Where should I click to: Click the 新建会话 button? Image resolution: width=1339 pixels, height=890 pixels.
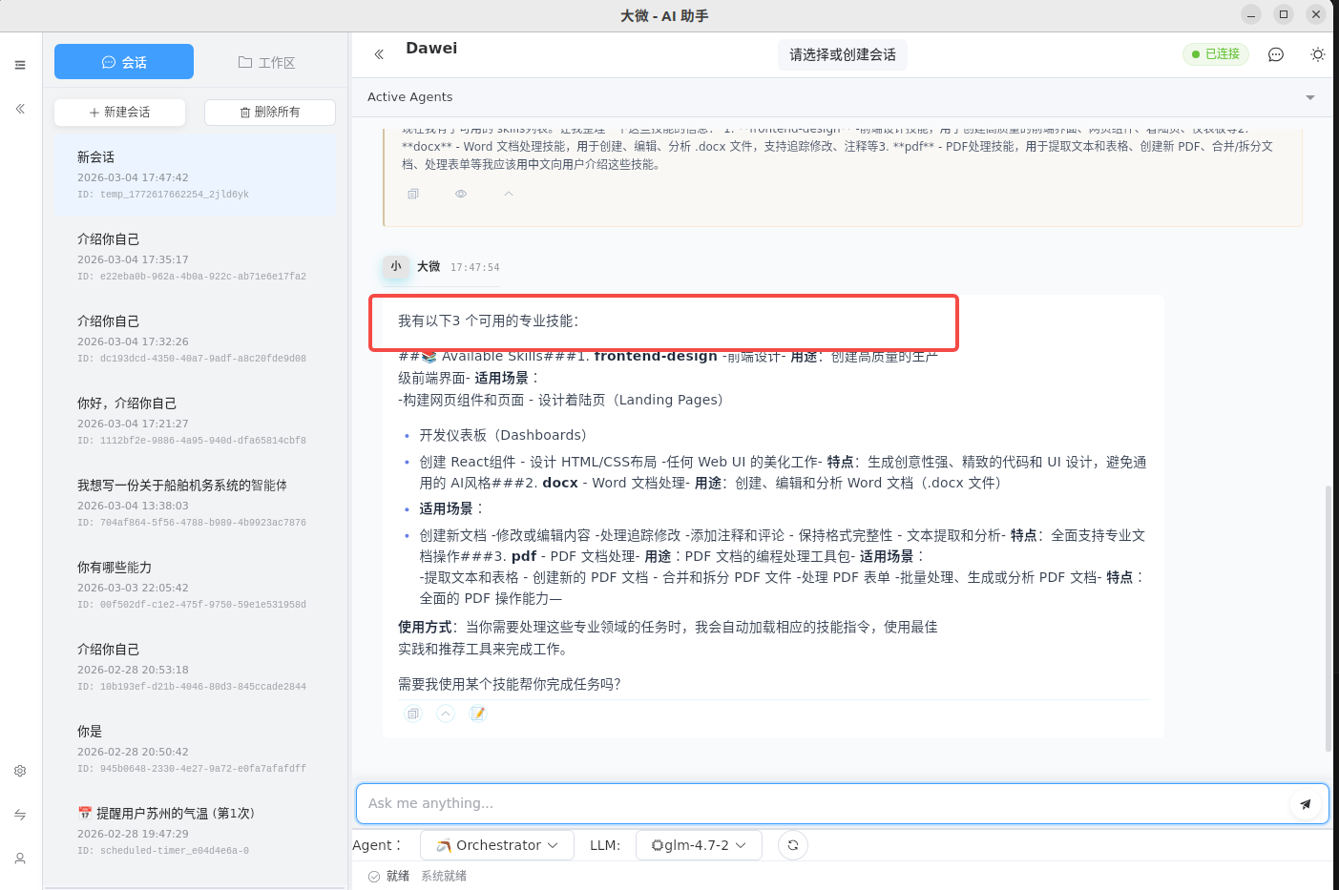click(119, 112)
